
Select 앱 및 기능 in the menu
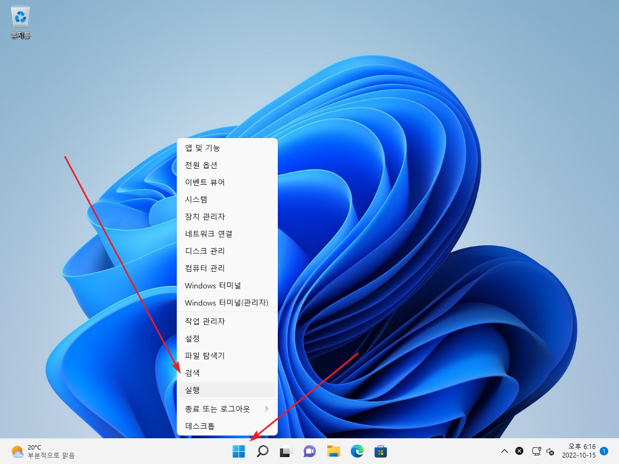click(x=227, y=148)
